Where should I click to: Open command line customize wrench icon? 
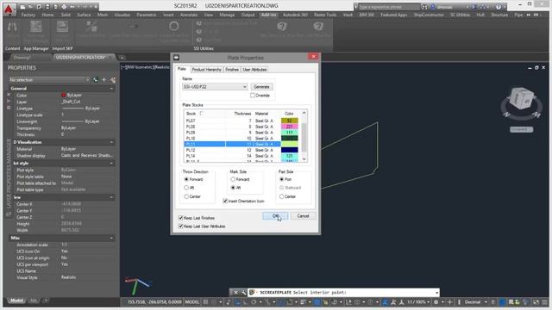243,292
